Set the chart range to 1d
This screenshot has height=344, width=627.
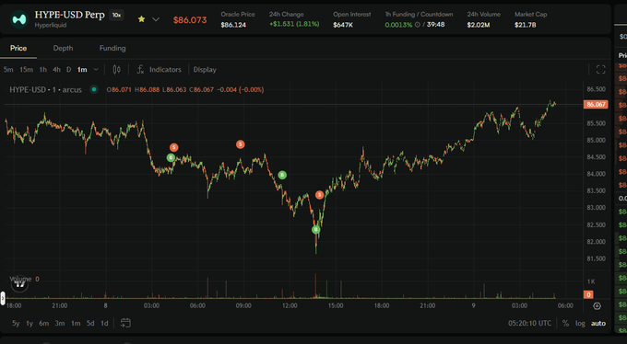click(x=104, y=323)
